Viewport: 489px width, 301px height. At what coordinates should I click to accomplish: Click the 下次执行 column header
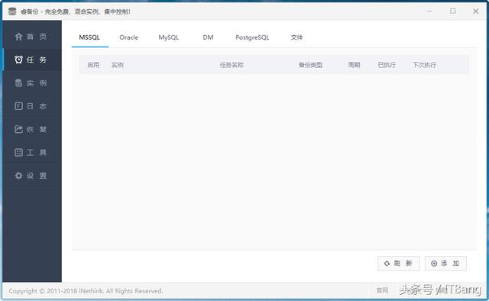tap(424, 65)
